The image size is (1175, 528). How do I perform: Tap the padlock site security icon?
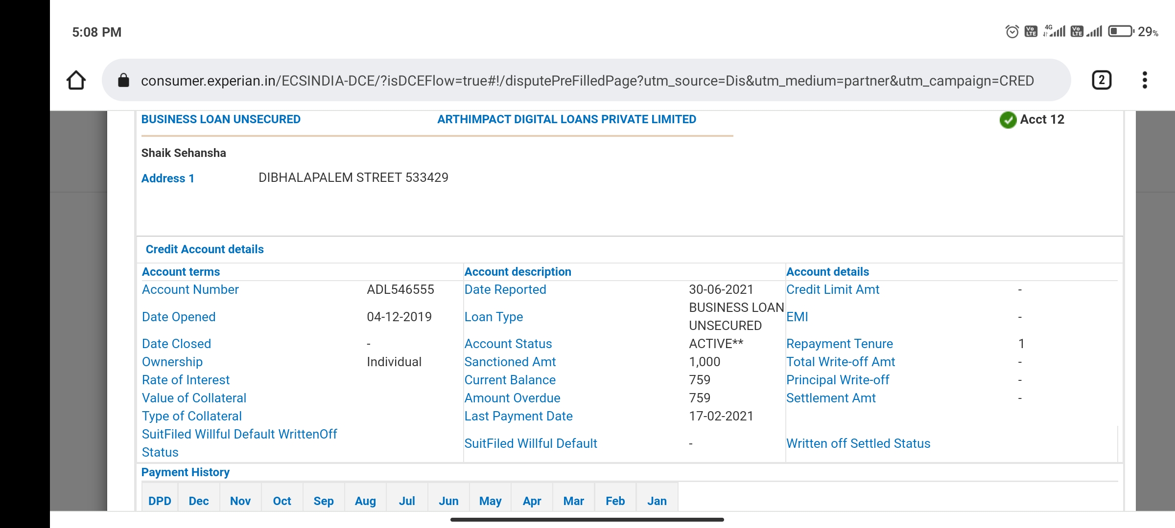(123, 80)
